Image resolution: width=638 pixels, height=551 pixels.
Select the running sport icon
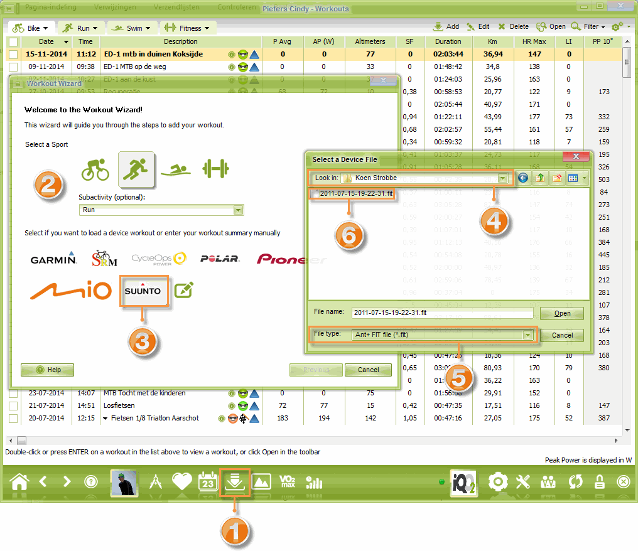(136, 169)
